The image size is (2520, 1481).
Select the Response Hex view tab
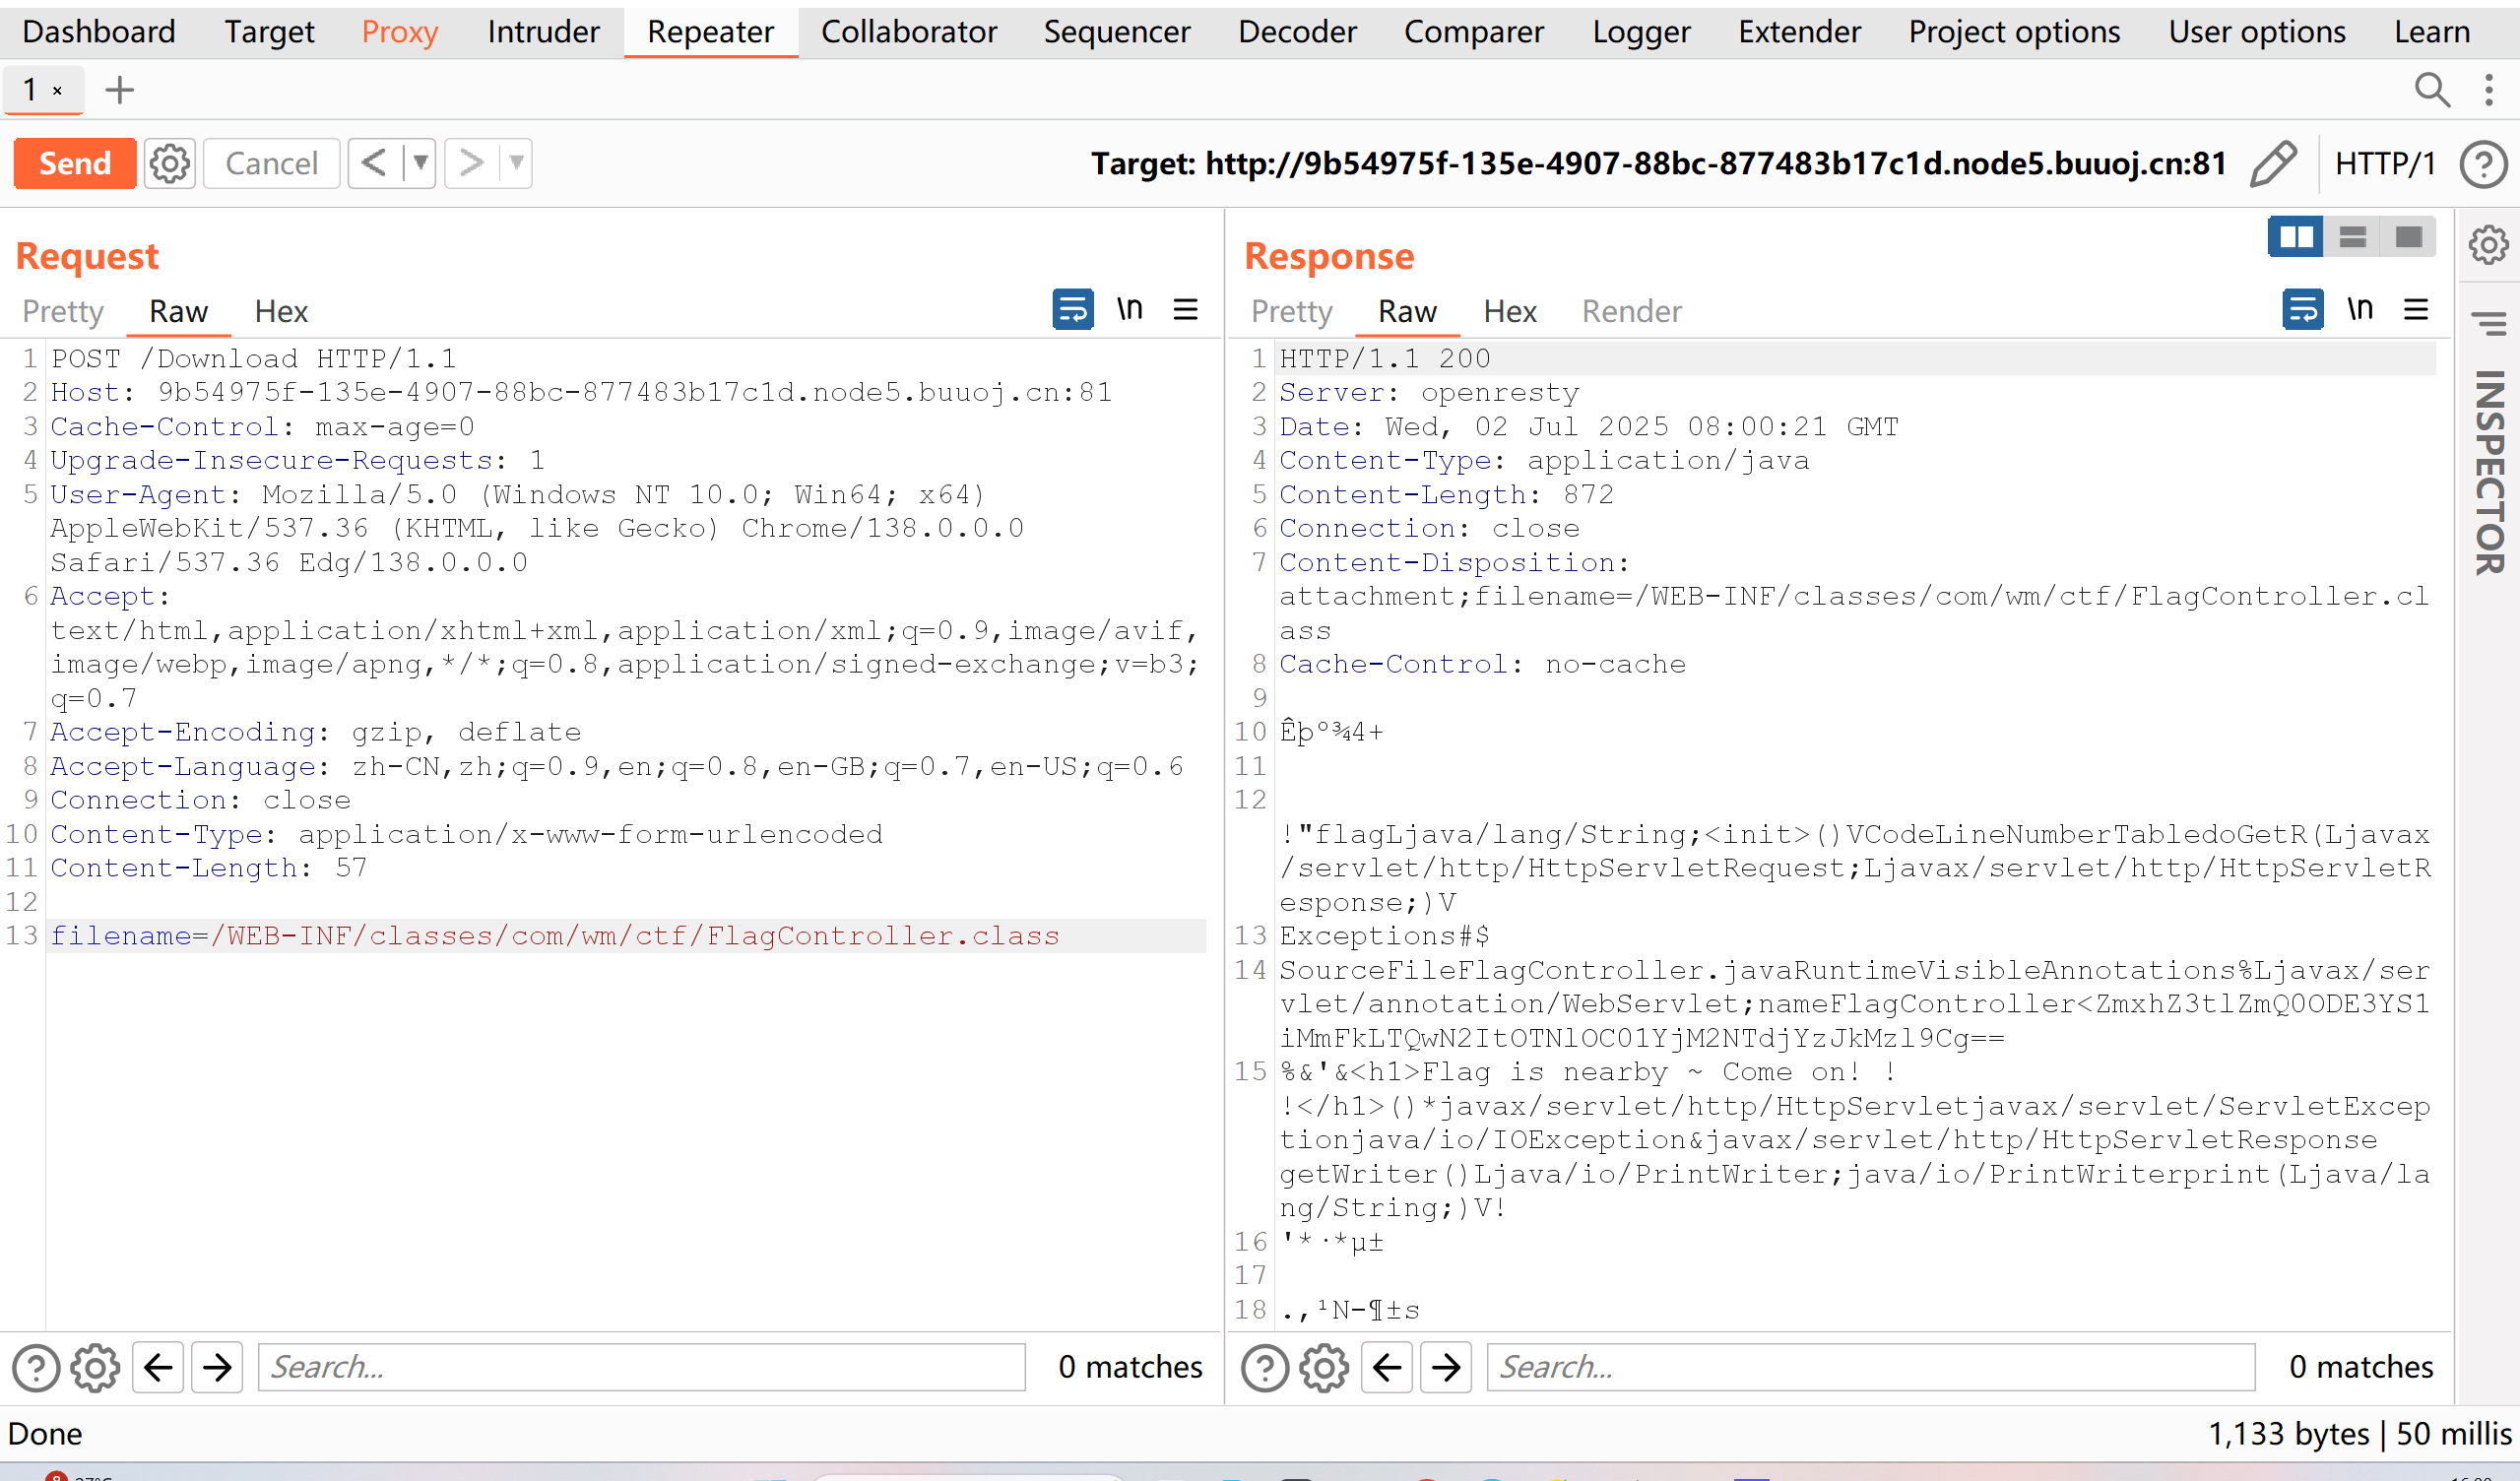(x=1509, y=312)
